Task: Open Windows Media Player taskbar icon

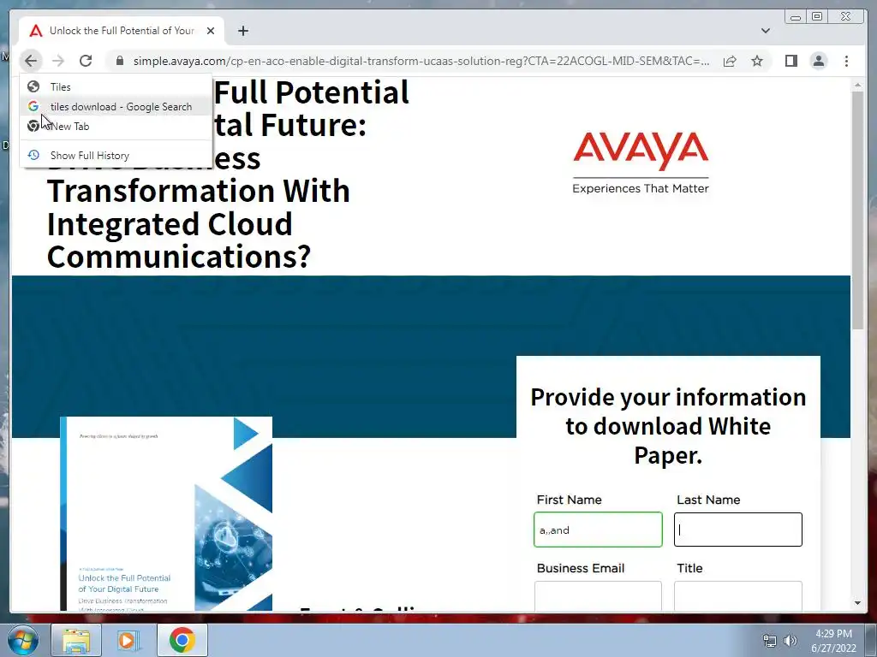Action: 128,640
